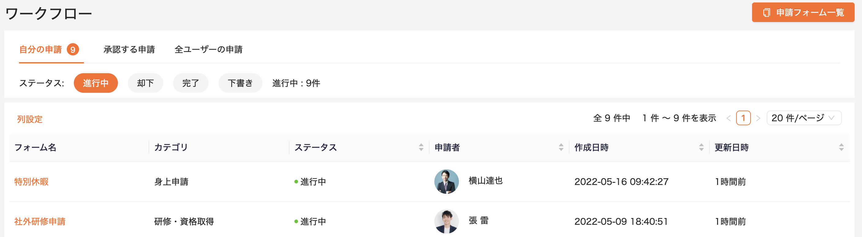Sort by 申請者 column sort icon
Screen dimensions: 862x237
(561, 147)
